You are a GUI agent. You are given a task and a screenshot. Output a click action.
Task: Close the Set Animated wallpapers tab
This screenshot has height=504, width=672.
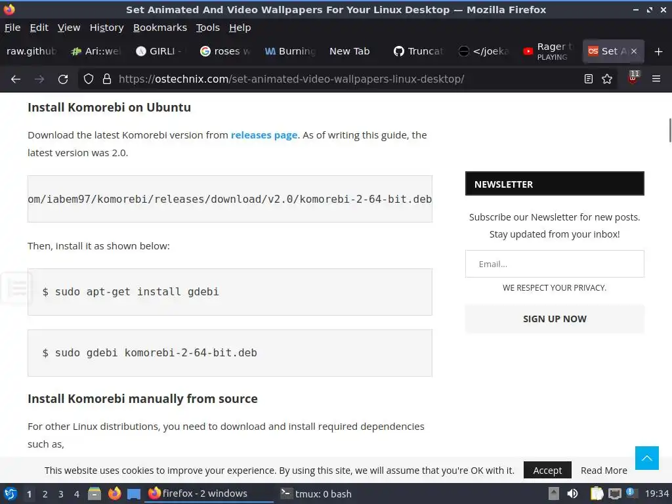pos(634,51)
